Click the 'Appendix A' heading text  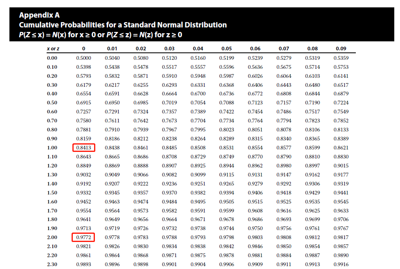39,16
